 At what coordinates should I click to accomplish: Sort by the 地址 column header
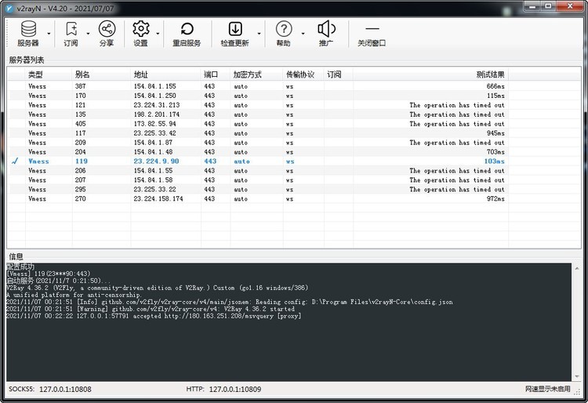click(x=165, y=74)
